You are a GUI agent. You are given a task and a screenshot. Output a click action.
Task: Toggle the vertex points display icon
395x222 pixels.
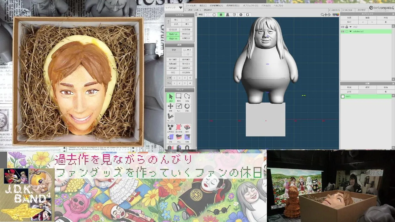coord(208,14)
